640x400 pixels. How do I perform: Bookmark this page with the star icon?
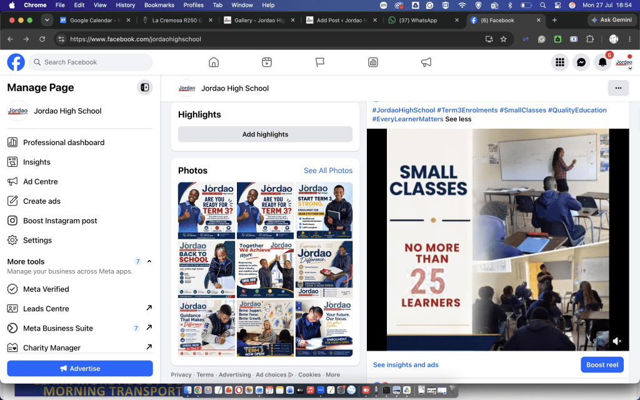click(x=503, y=39)
